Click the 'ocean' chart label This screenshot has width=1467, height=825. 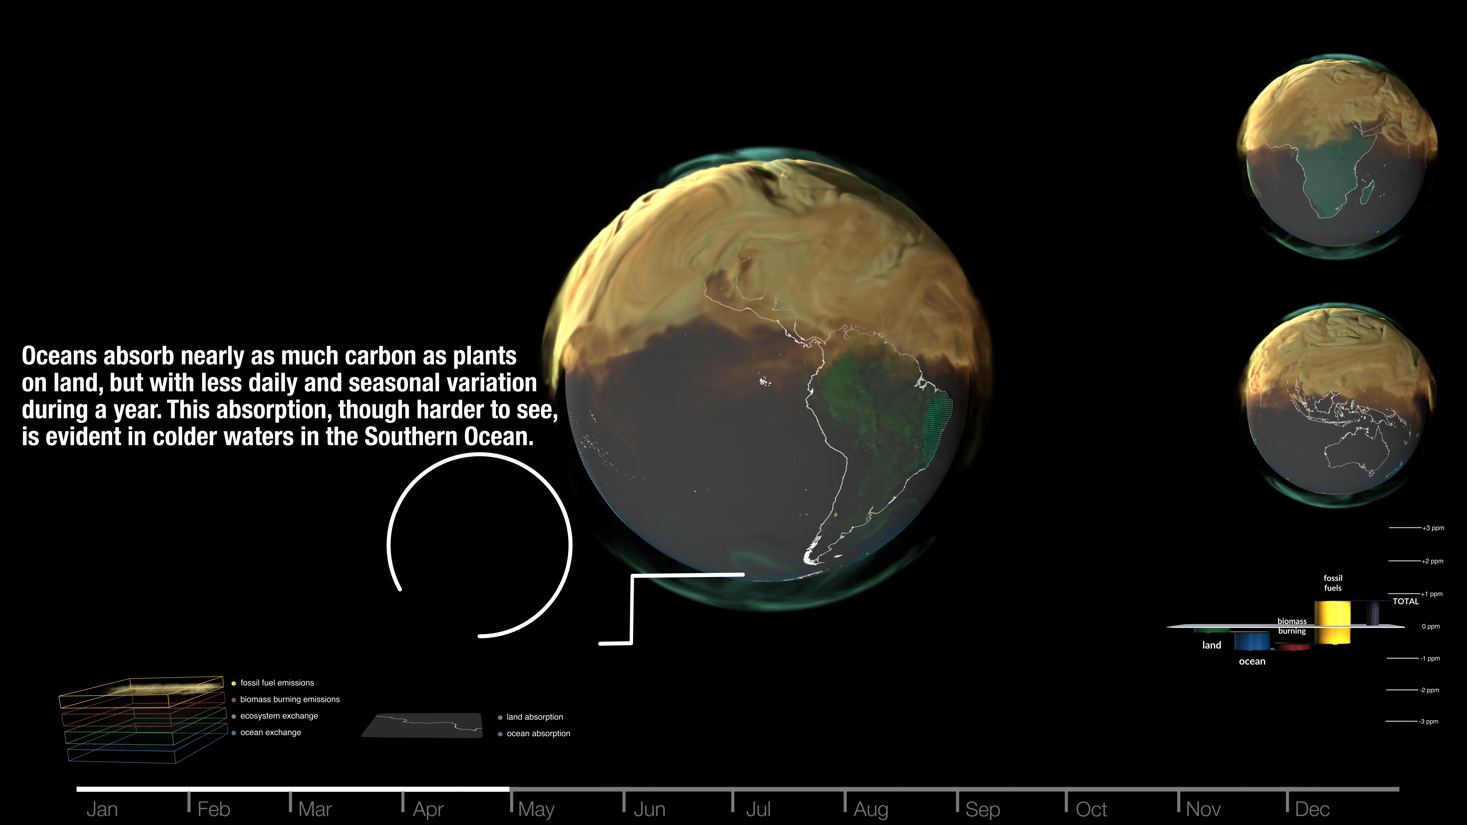[x=1252, y=661]
